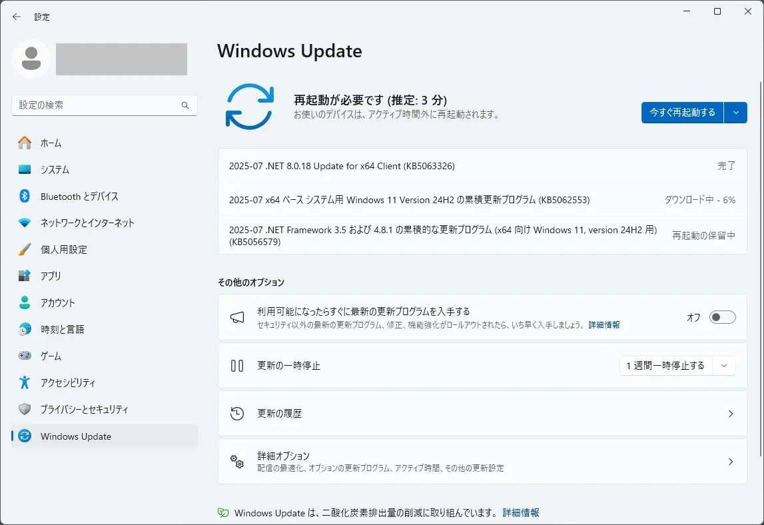Click 今すぐ再起動する button
The height and width of the screenshot is (525, 764).
(x=682, y=113)
